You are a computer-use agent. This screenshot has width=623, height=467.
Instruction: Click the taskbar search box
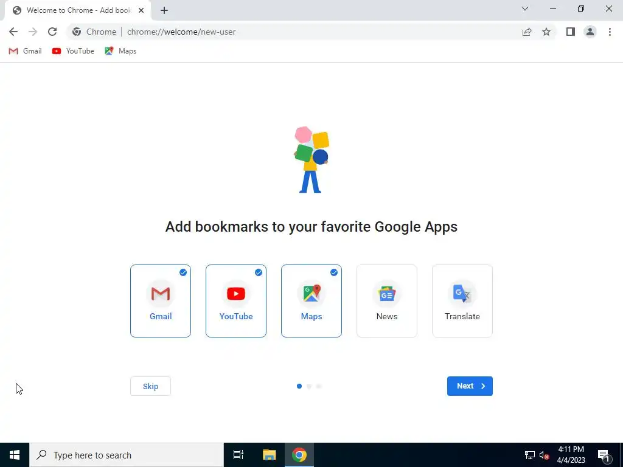127,455
